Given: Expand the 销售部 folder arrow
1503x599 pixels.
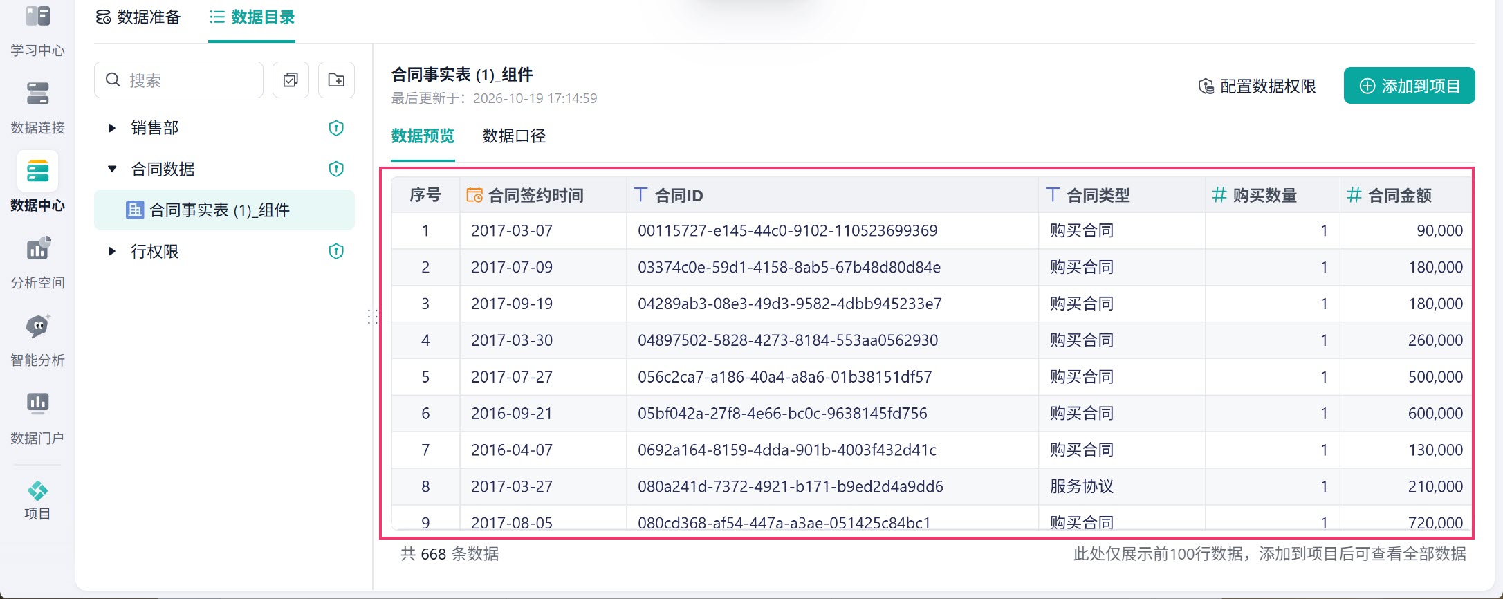Looking at the screenshot, I should tap(111, 128).
